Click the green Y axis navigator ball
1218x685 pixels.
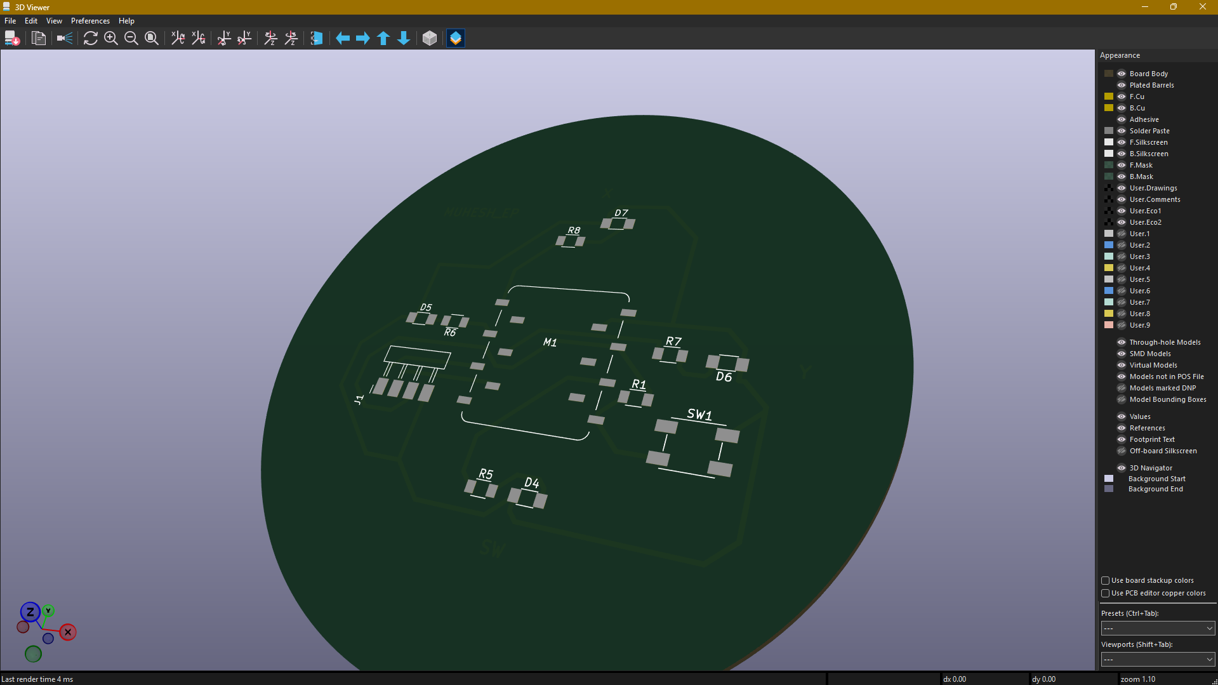[48, 611]
